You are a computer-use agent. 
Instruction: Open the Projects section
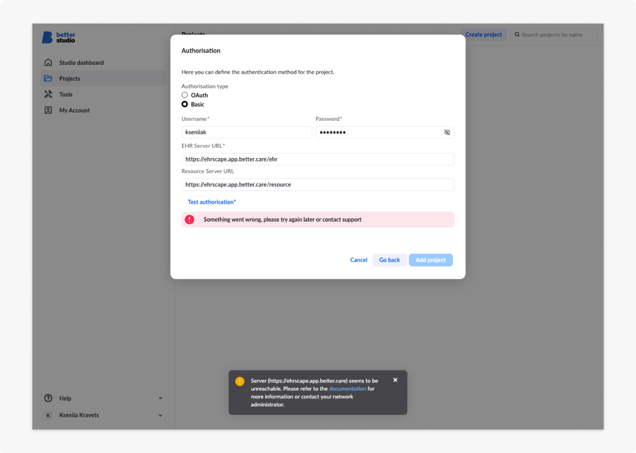[104, 78]
